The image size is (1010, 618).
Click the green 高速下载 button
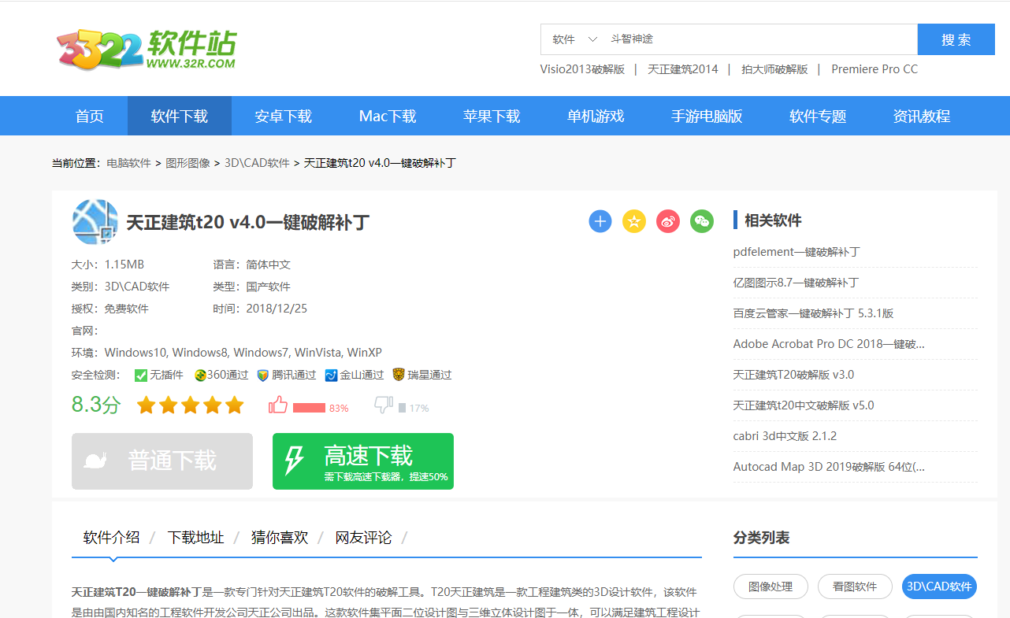363,461
